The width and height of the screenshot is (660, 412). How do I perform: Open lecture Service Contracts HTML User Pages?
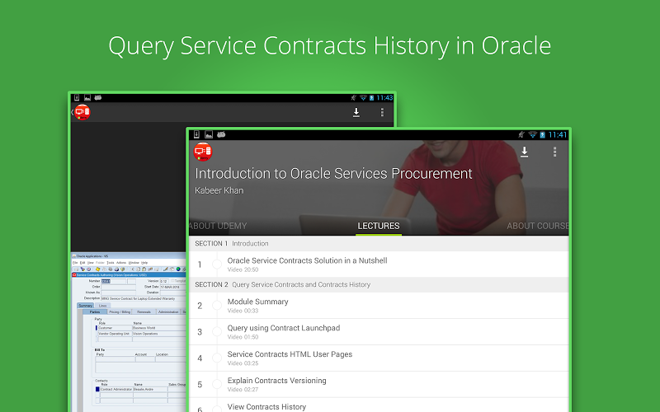pos(379,358)
